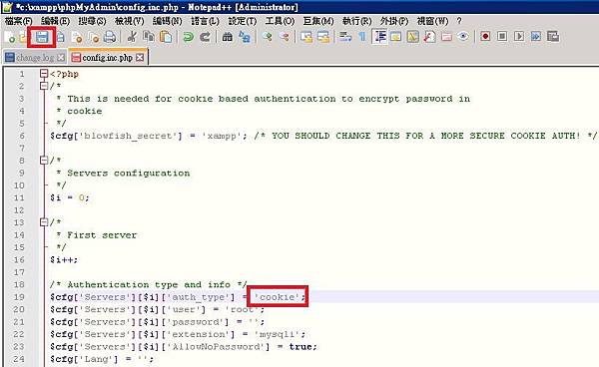The width and height of the screenshot is (599, 367).
Task: Close the change.log tab
Action: (61, 58)
